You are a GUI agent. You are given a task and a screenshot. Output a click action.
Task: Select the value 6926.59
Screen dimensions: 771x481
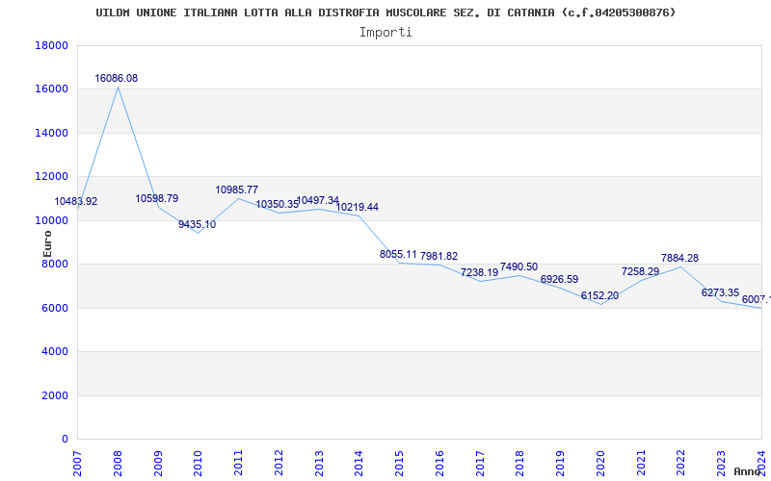pyautogui.click(x=560, y=279)
